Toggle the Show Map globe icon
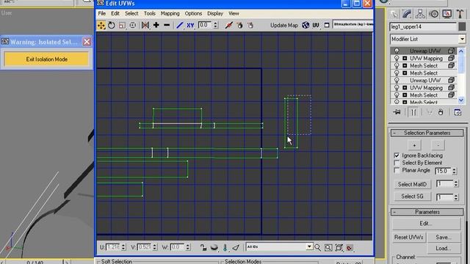Image resolution: width=470 pixels, height=264 pixels. click(x=305, y=25)
